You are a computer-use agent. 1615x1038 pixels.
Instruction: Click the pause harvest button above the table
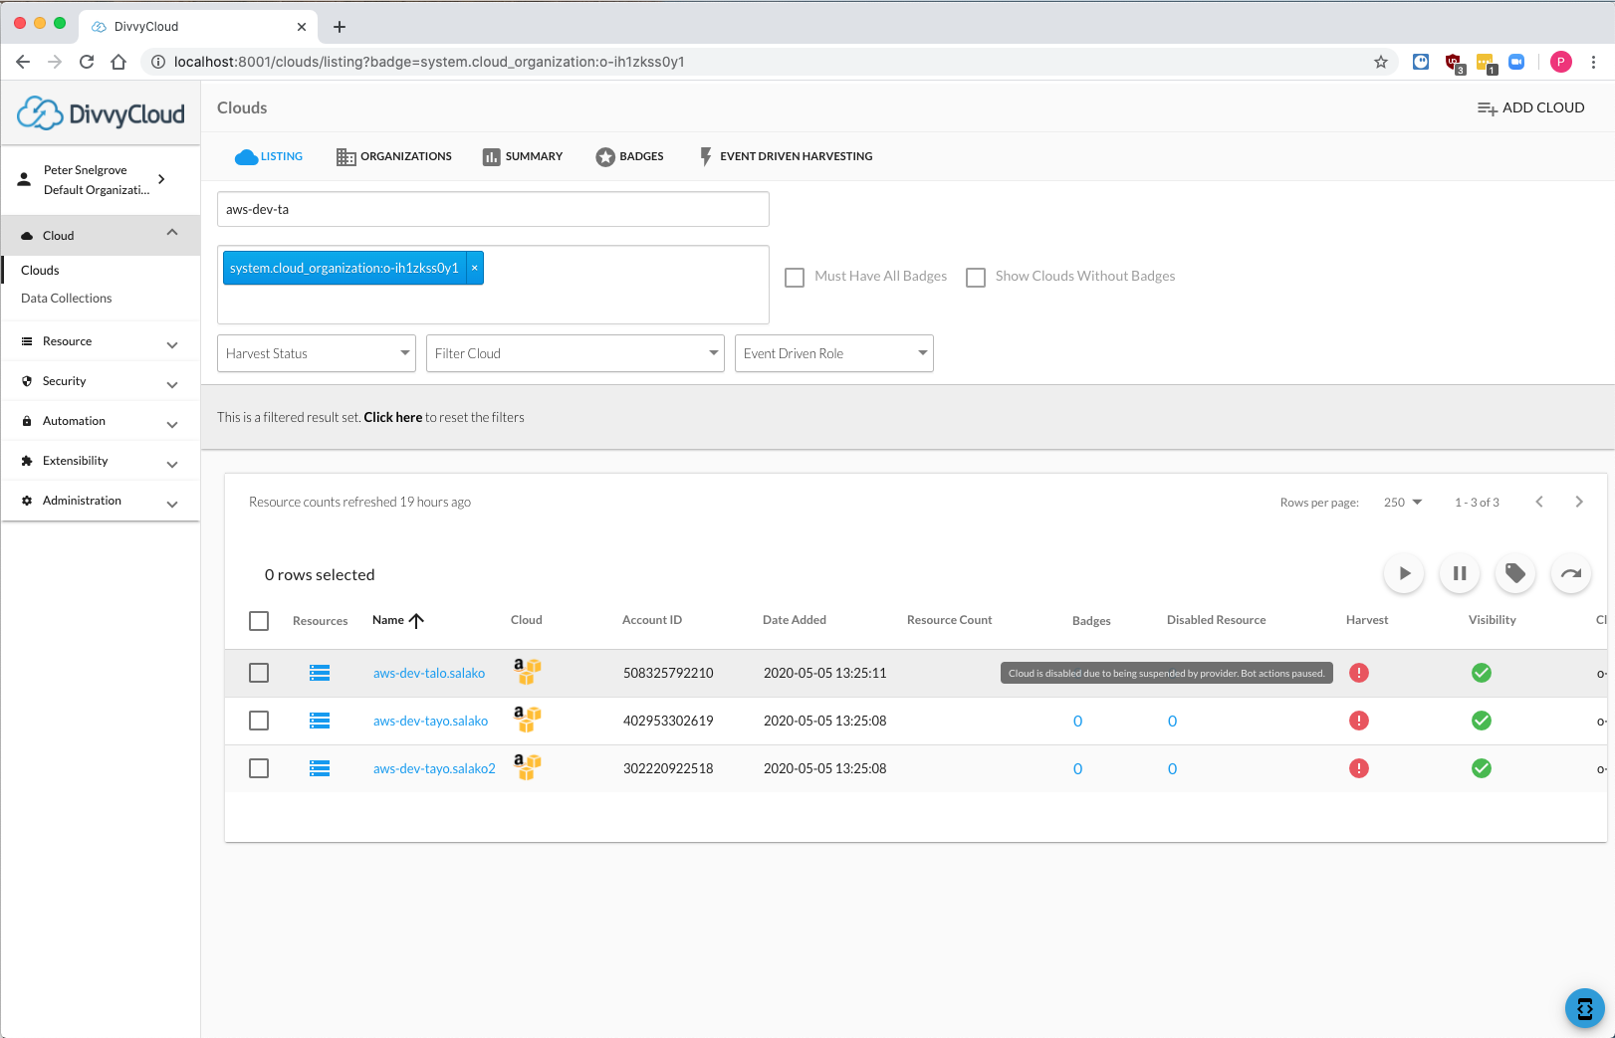pos(1460,573)
